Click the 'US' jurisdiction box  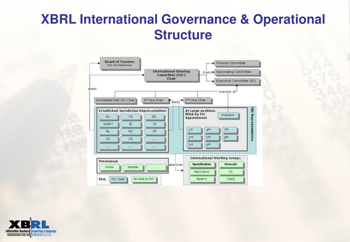(x=131, y=139)
